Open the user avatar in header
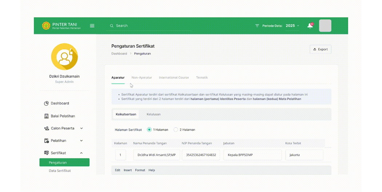This screenshot has height=192, width=382. point(325,26)
